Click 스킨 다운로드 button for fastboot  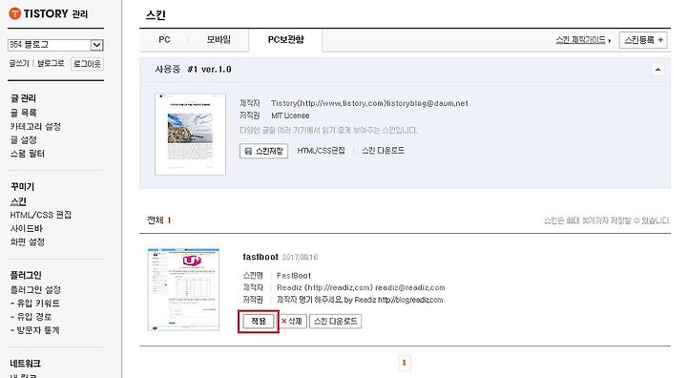coord(336,322)
